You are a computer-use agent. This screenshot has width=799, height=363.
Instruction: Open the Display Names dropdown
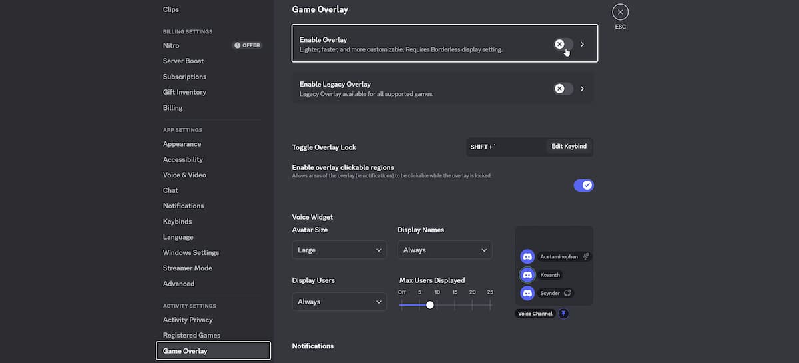pos(445,250)
